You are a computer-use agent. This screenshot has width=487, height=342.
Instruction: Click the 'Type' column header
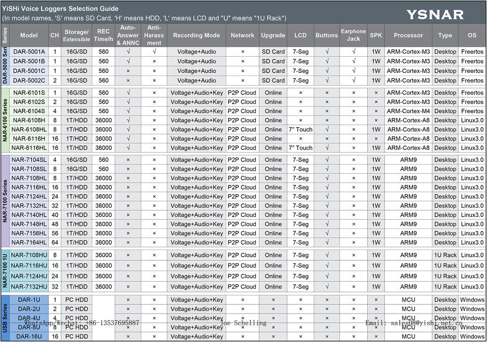coord(445,35)
